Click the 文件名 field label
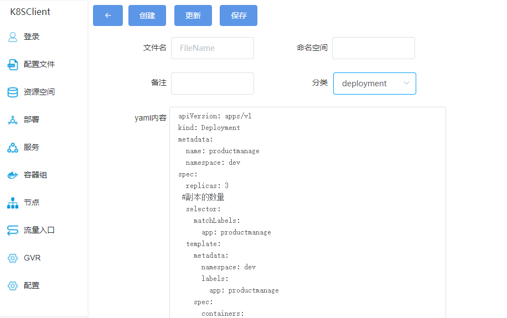 click(154, 48)
